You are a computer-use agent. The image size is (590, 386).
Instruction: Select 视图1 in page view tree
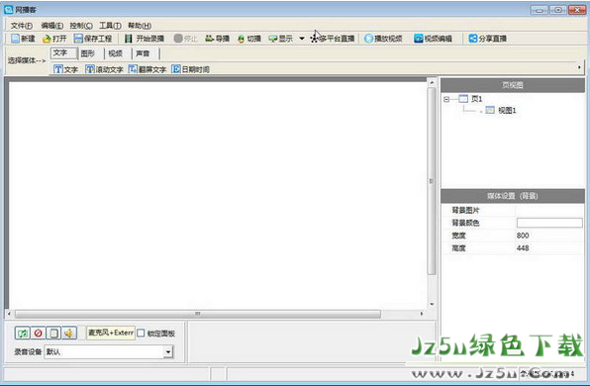pyautogui.click(x=507, y=110)
